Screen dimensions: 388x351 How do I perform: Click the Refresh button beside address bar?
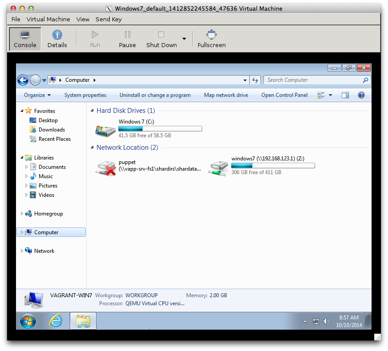(x=255, y=80)
